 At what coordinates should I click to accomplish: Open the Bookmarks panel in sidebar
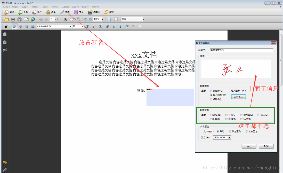[5, 42]
